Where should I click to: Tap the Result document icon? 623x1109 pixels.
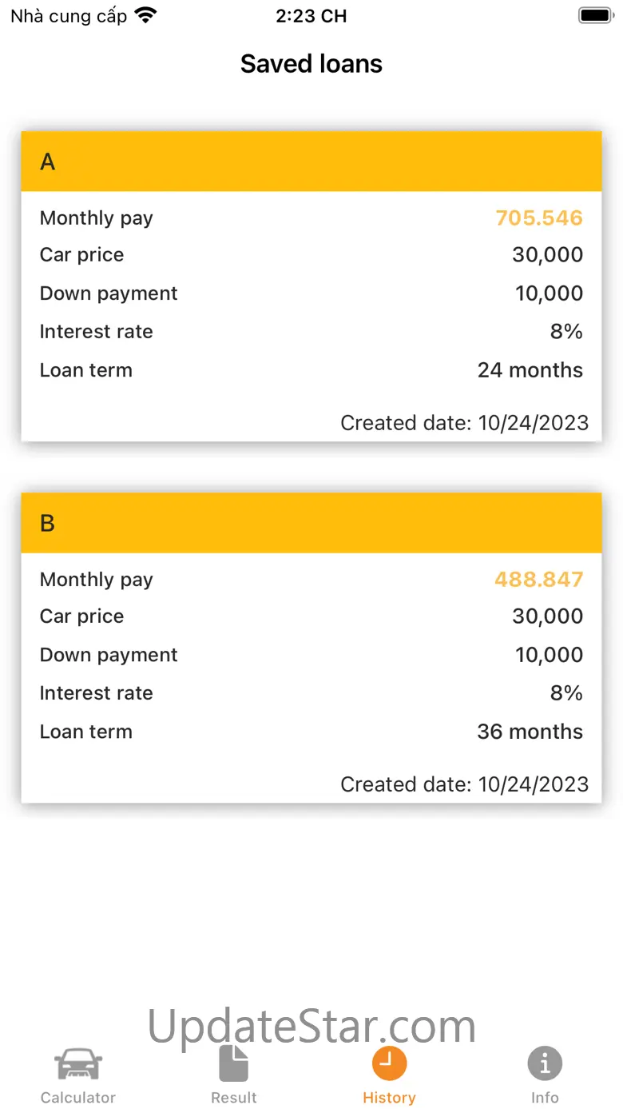pyautogui.click(x=234, y=1063)
